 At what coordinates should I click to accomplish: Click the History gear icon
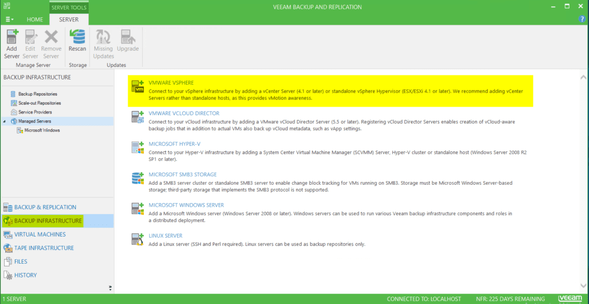[8, 275]
